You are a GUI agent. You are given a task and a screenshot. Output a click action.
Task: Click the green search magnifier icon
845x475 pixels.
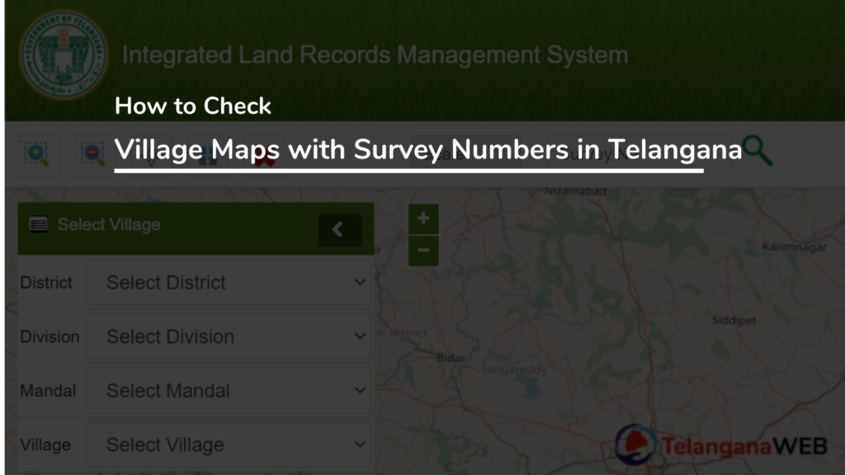coord(758,152)
